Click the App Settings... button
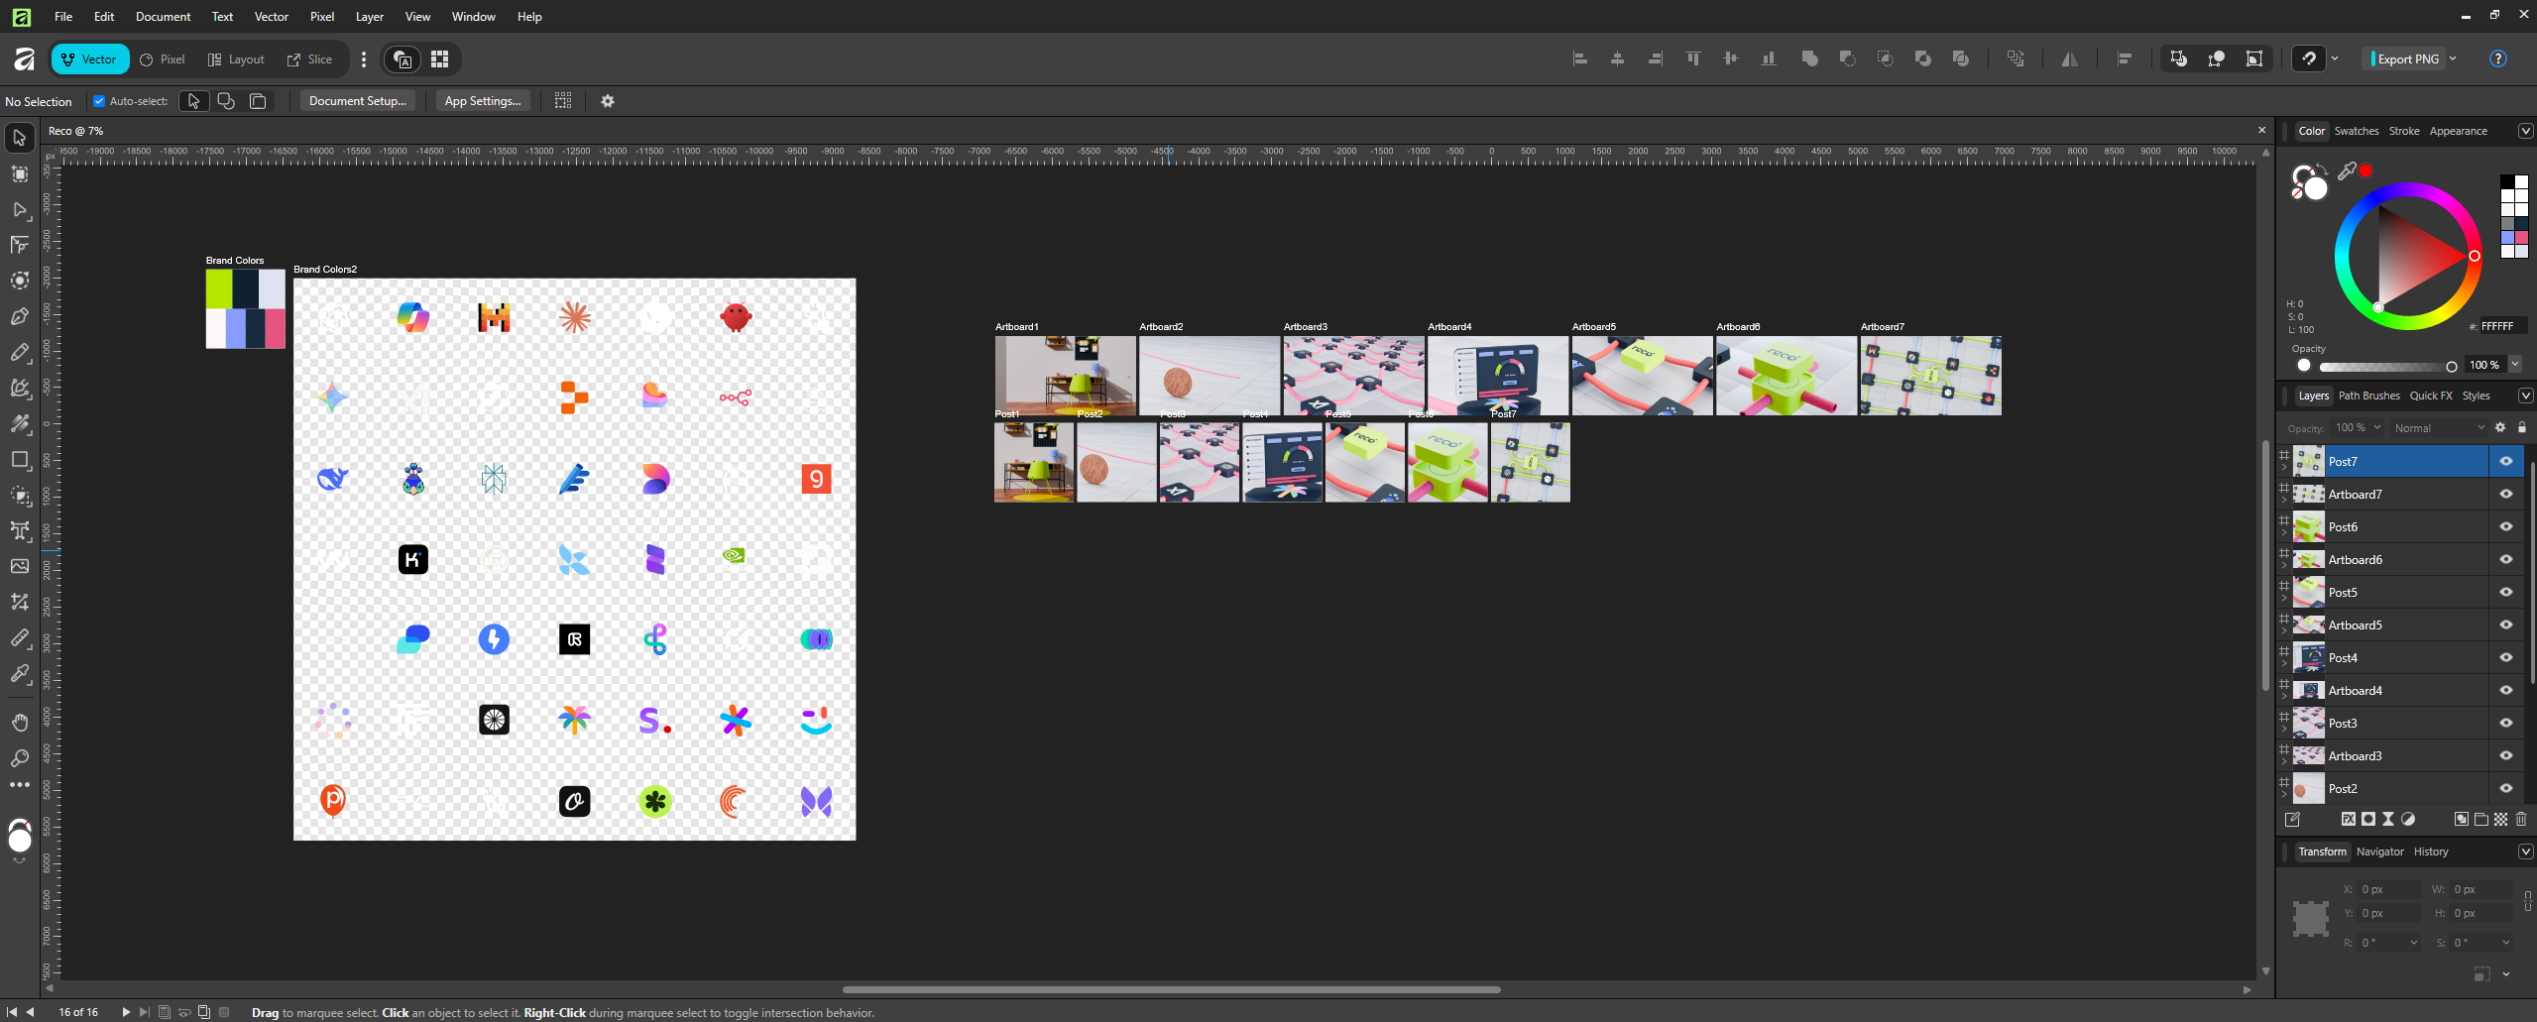The height and width of the screenshot is (1022, 2537). tap(483, 101)
